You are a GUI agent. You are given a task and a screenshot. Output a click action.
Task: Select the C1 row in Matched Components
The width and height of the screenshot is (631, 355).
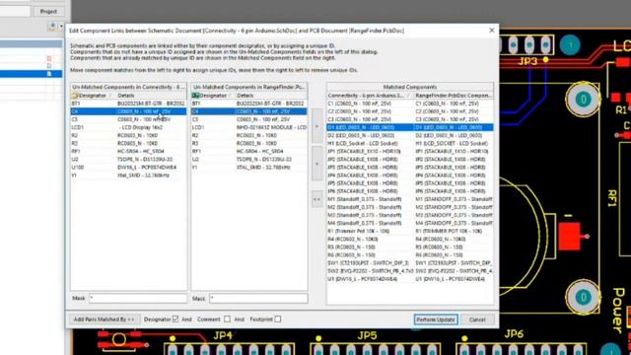point(410,104)
